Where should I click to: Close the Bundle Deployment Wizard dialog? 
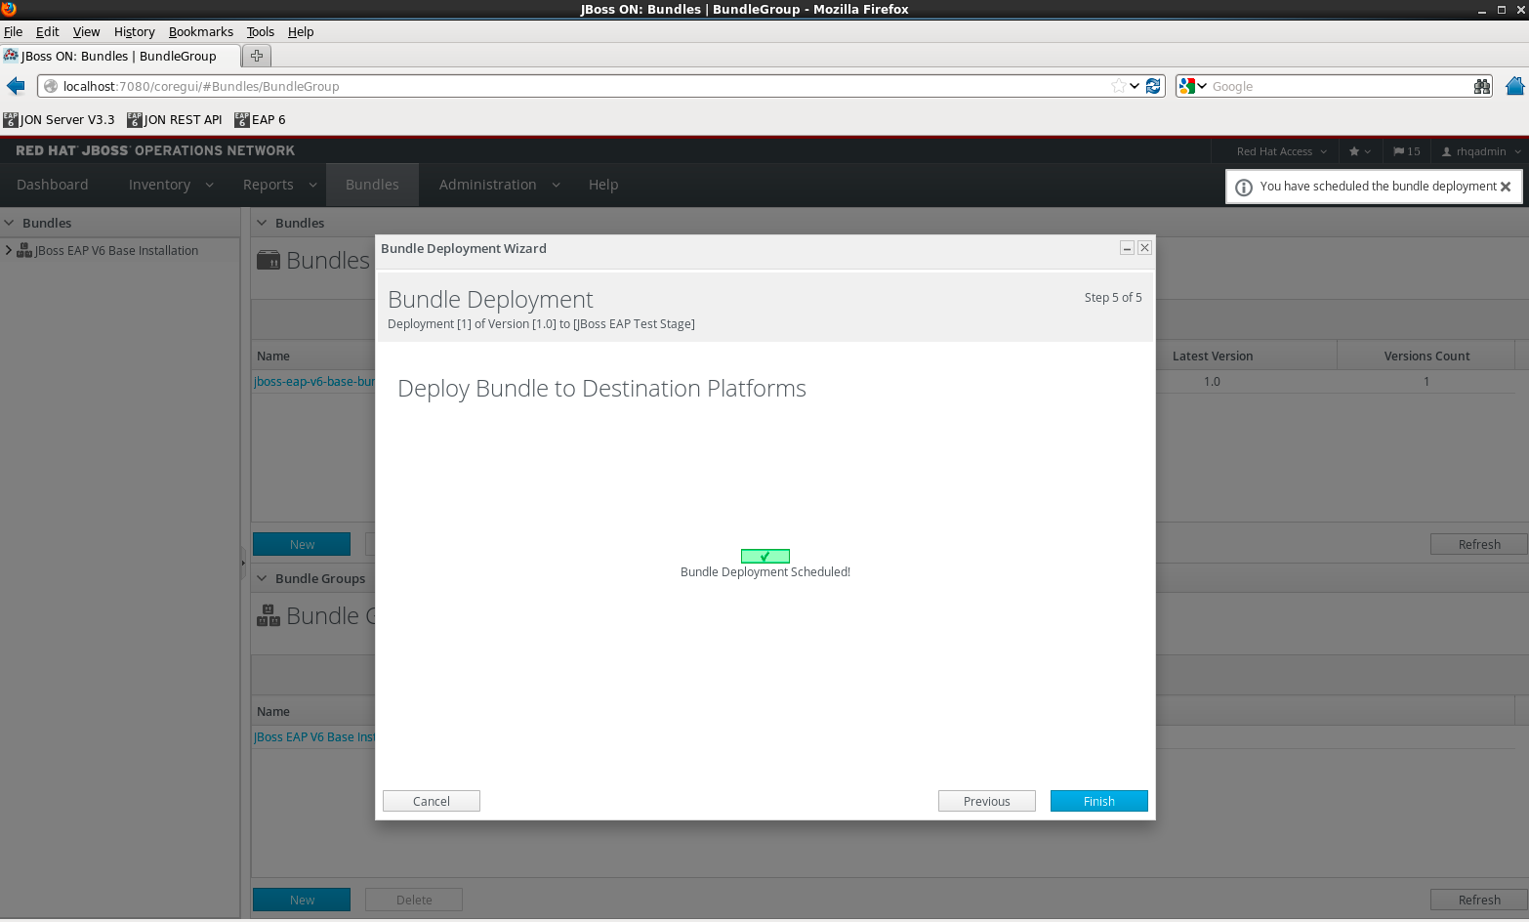tap(1145, 248)
